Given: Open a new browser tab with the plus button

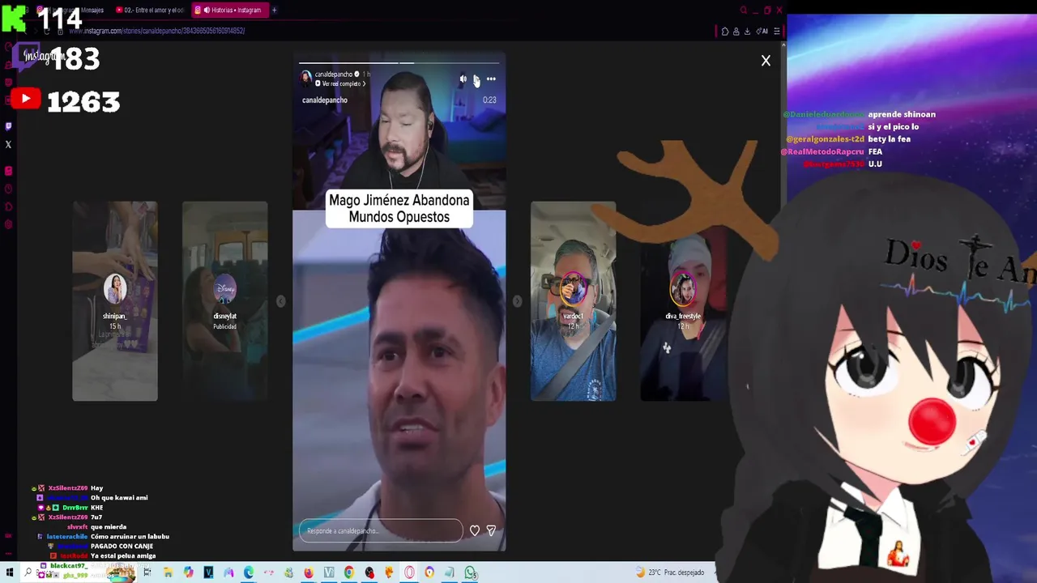Looking at the screenshot, I should click(x=274, y=11).
